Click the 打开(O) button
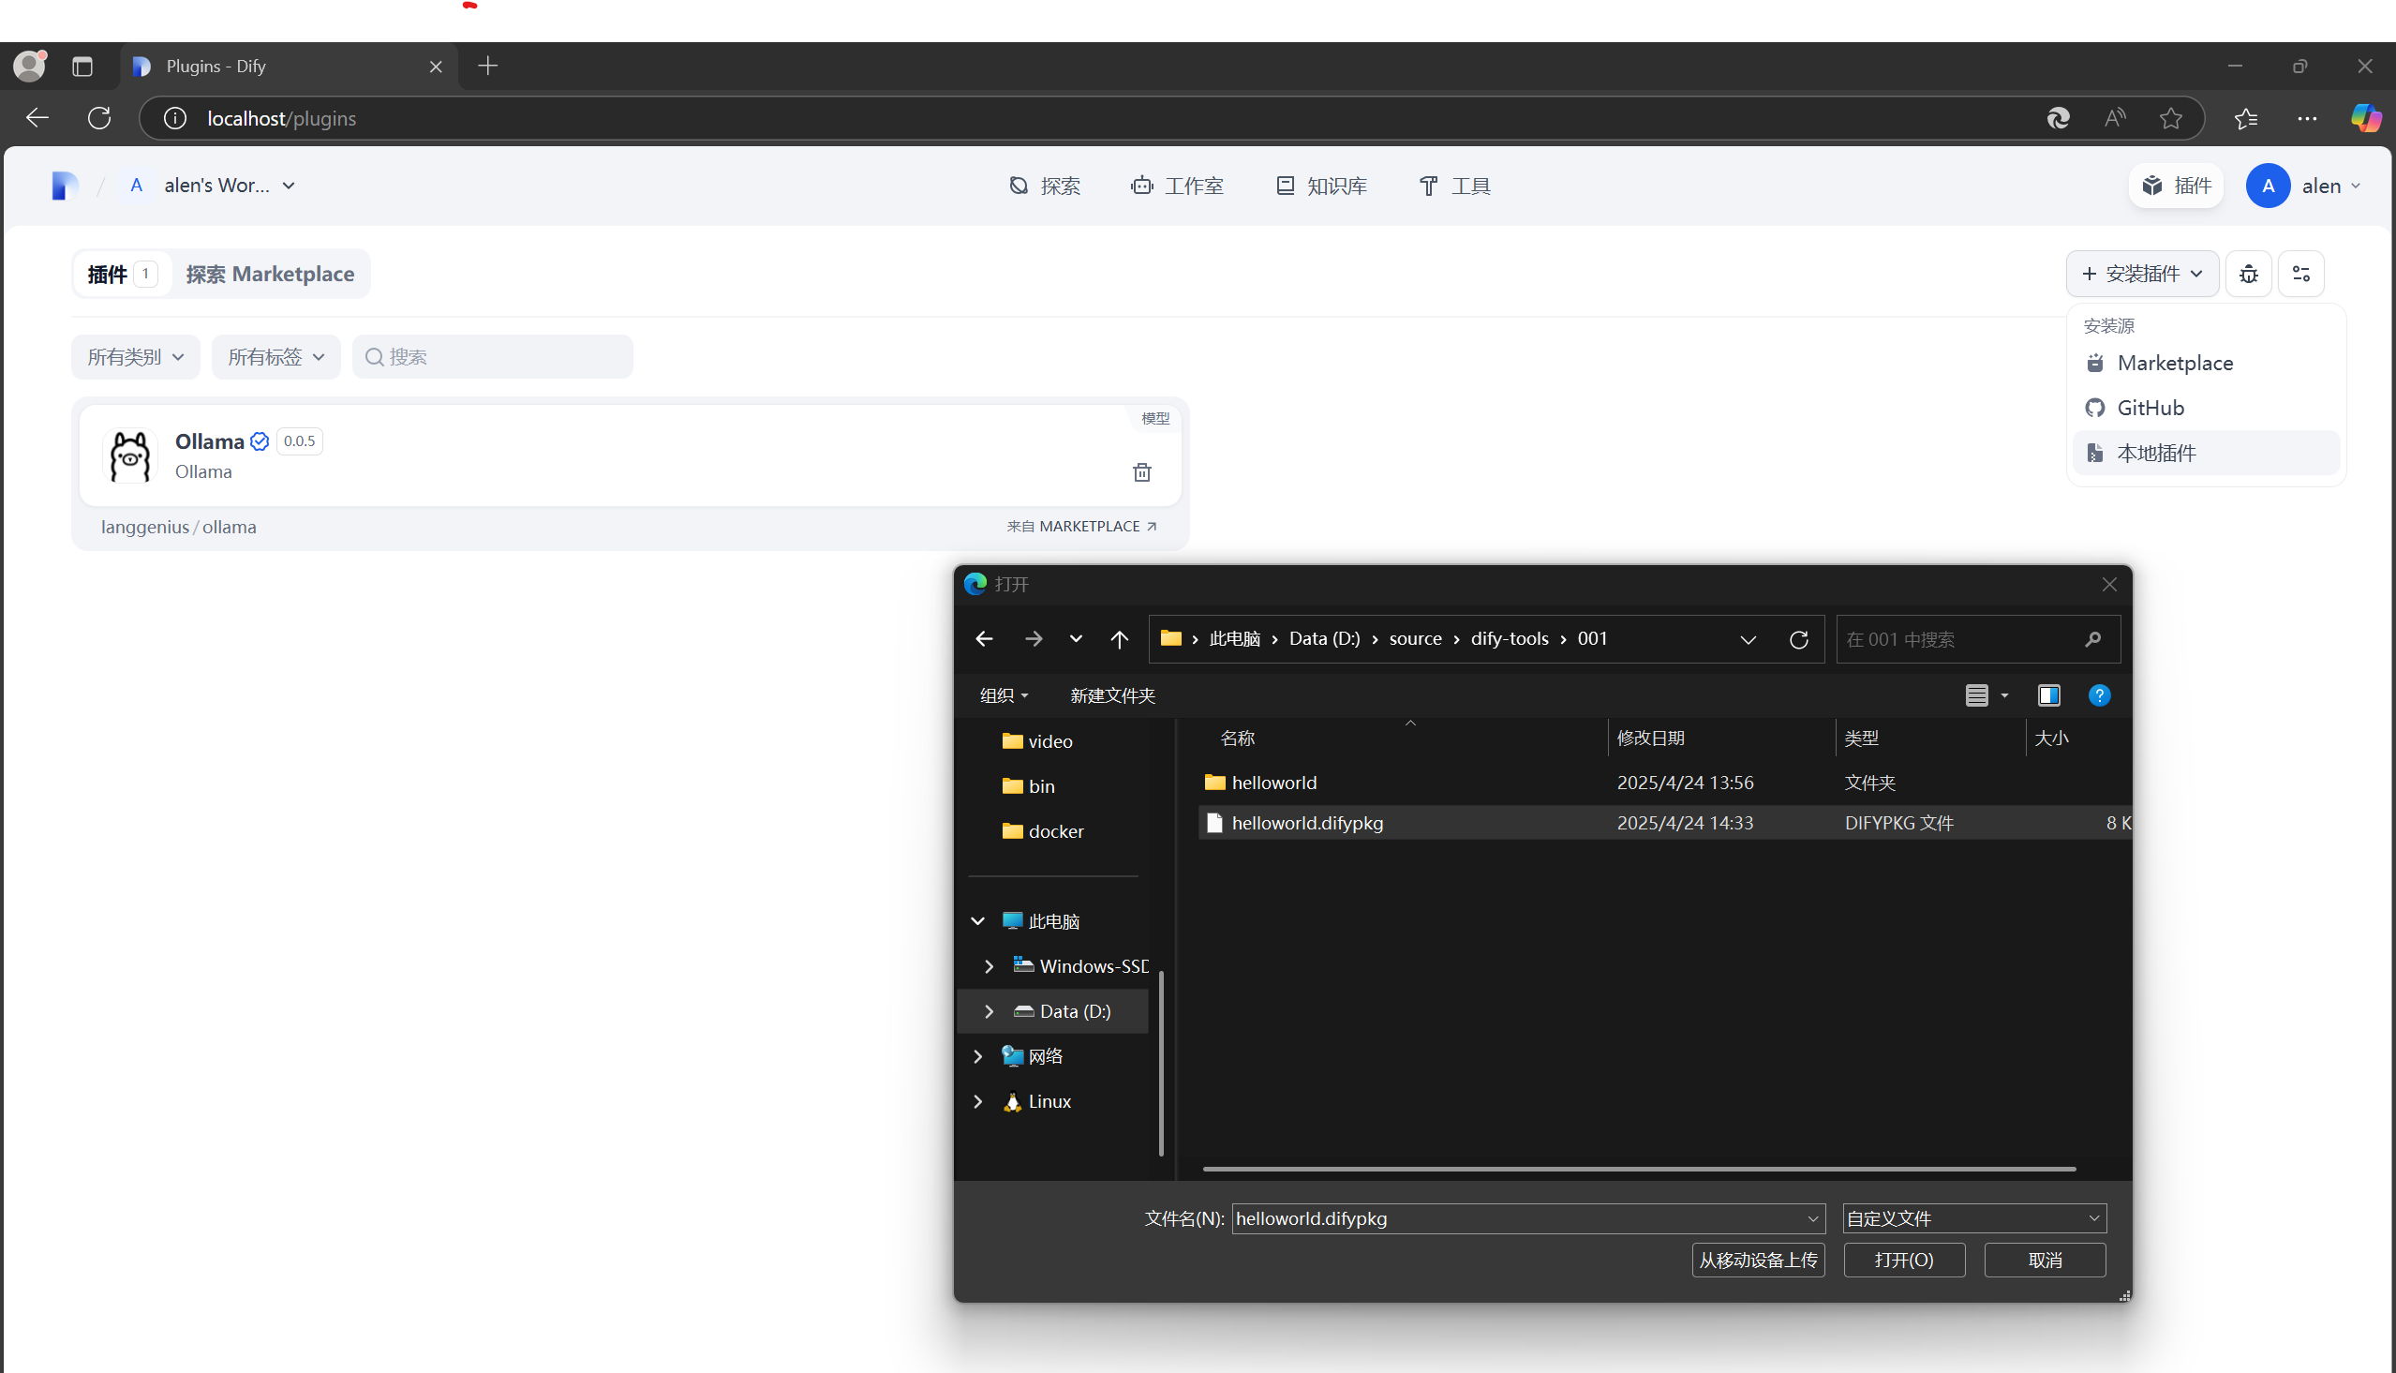2396x1373 pixels. [x=1903, y=1260]
